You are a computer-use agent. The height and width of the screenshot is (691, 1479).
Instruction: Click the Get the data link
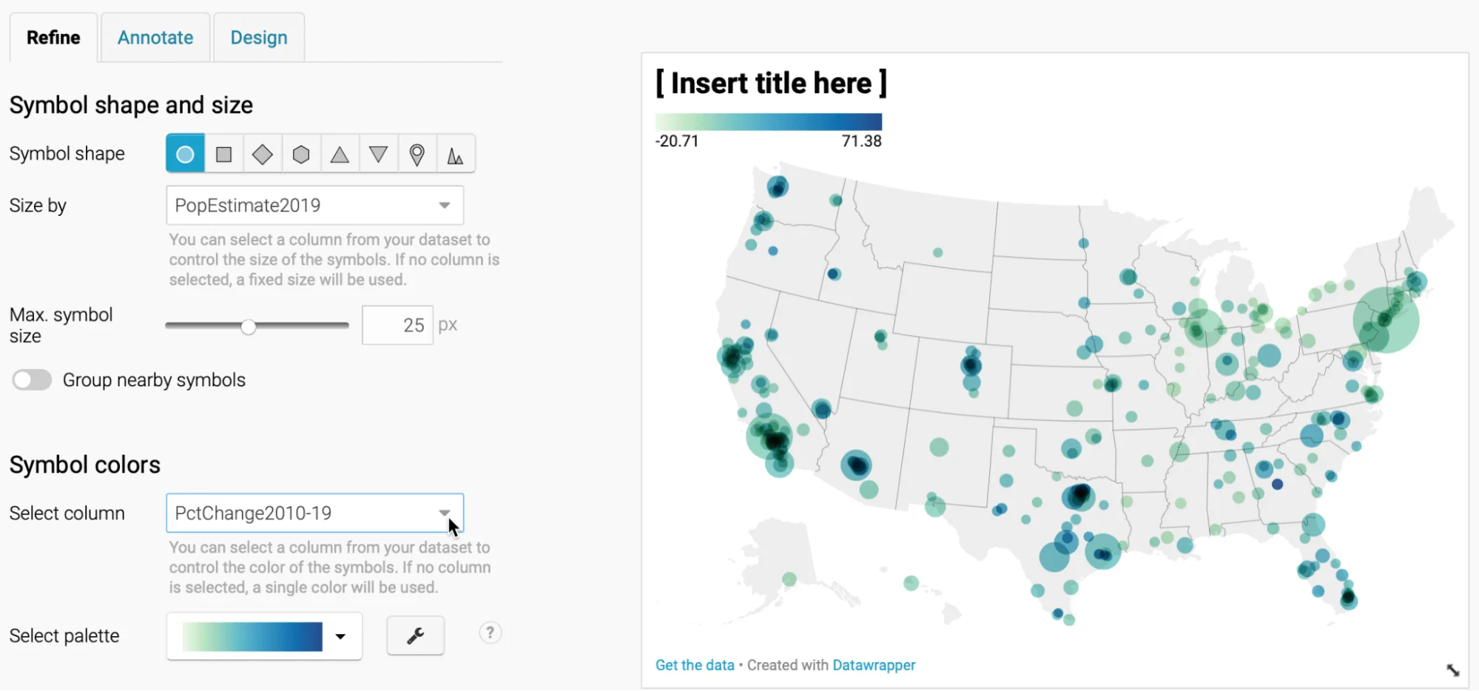coord(694,665)
